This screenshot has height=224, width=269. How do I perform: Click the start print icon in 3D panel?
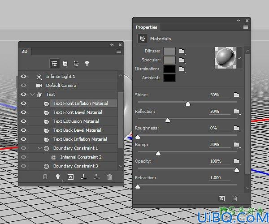pyautogui.click(x=84, y=177)
